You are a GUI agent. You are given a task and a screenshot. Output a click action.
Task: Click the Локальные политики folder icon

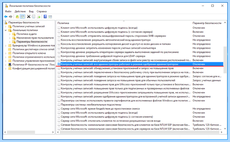coord(10,30)
